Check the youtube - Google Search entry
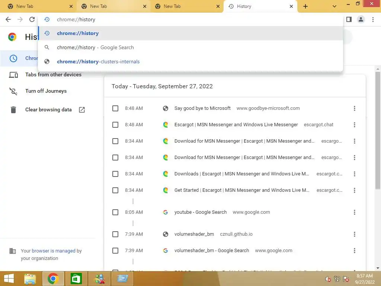This screenshot has width=381, height=286. pos(115,212)
